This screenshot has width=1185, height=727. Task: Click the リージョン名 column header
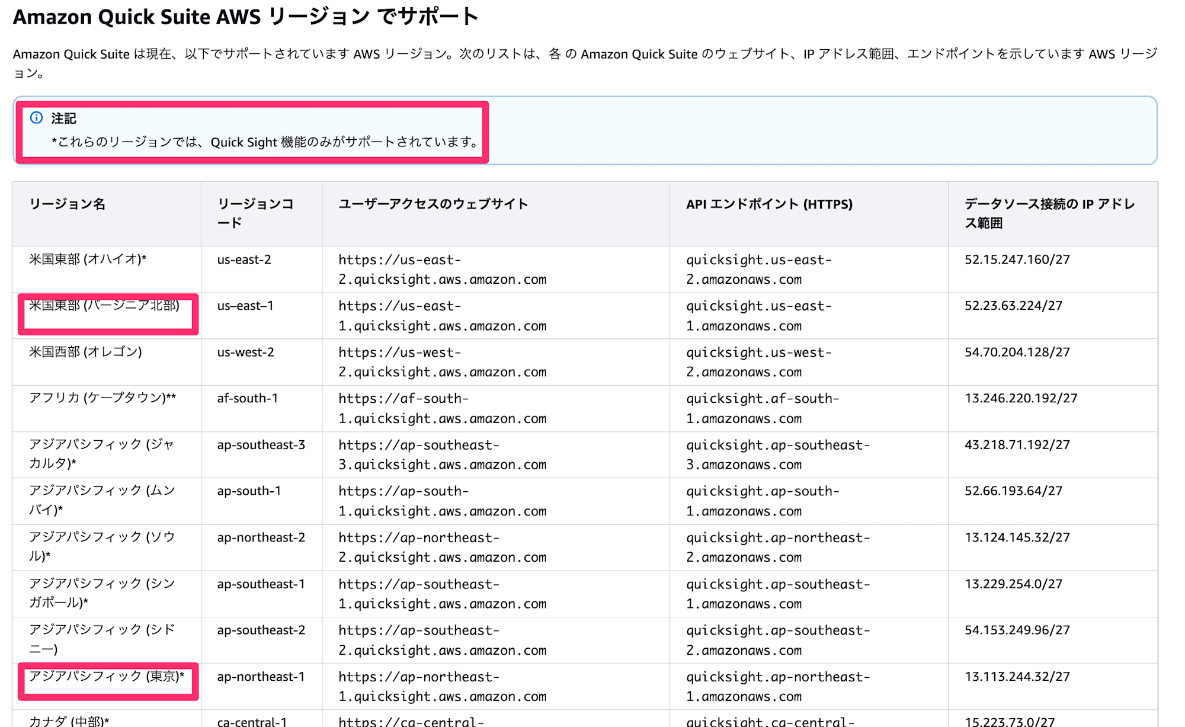67,204
